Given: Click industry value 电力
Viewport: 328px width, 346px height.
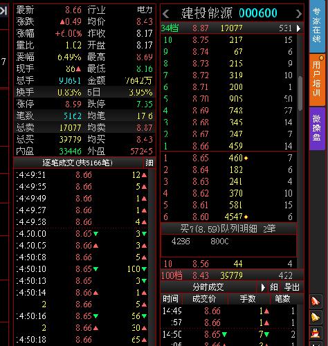Looking at the screenshot, I should pos(145,10).
